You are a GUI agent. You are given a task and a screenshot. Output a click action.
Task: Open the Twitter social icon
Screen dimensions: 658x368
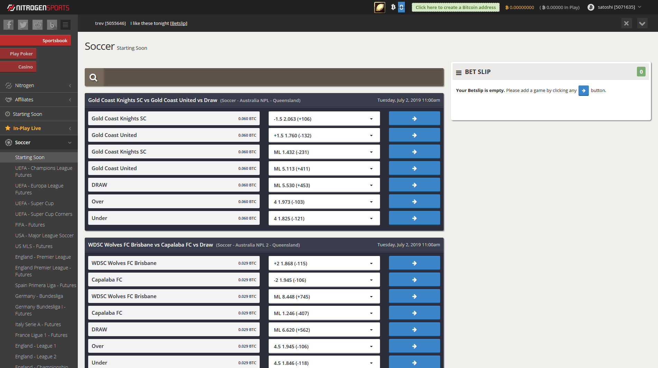[x=23, y=25]
